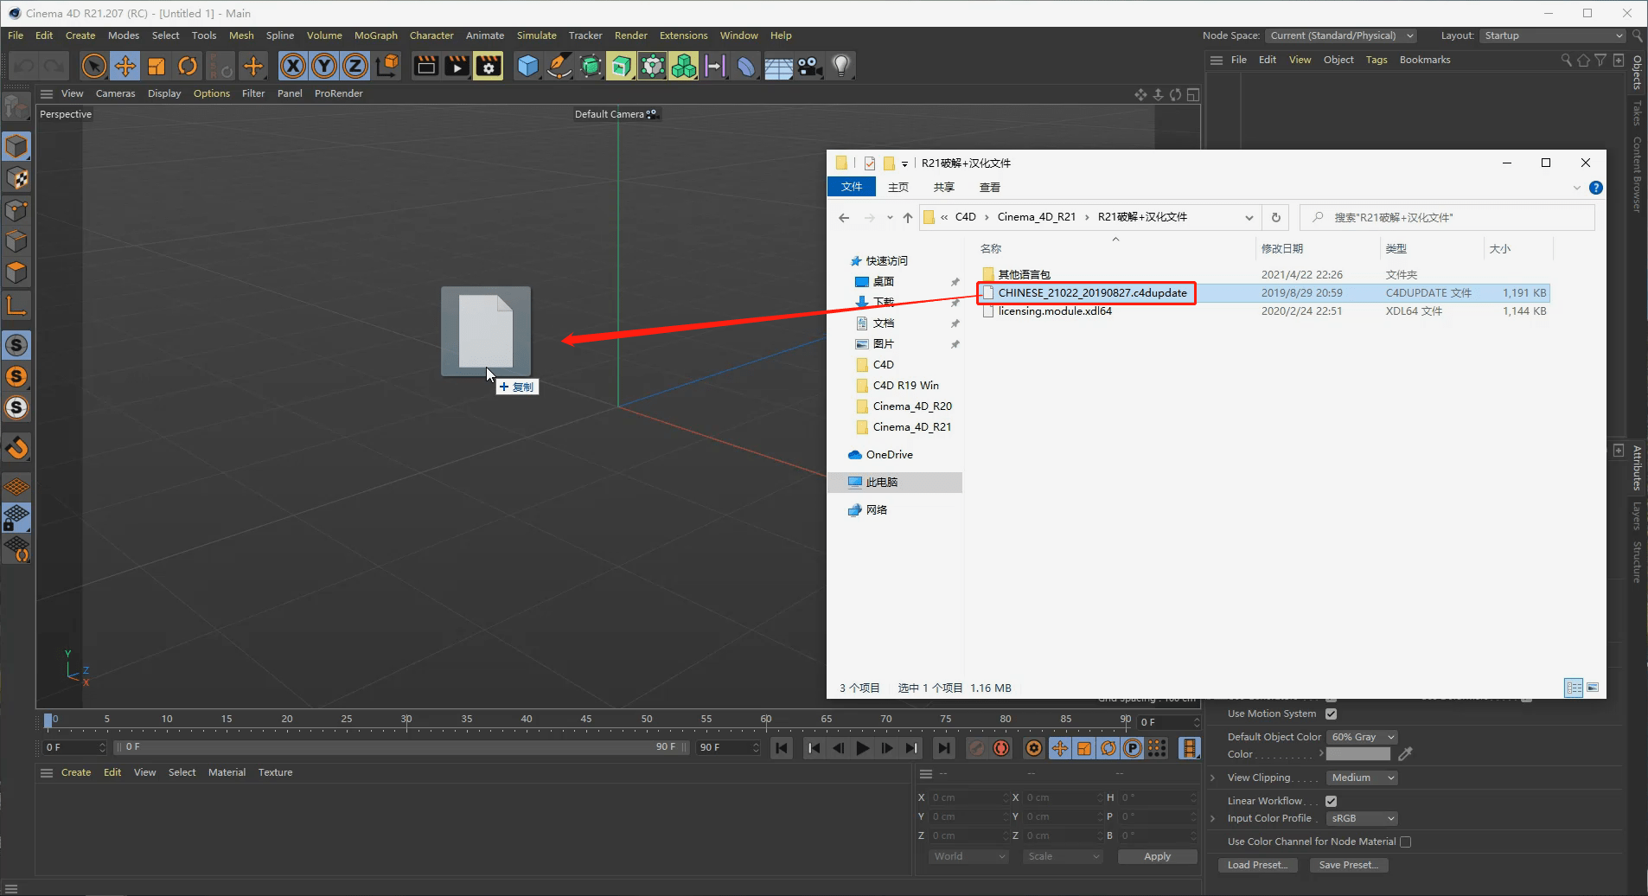Toggle Use Motion System checkbox

pos(1332,714)
